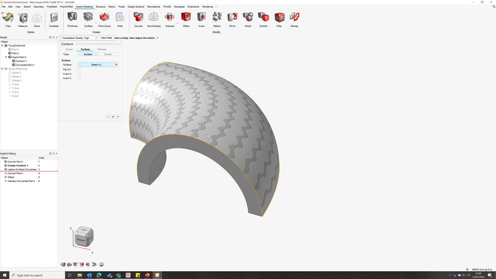Open the Visualization Quality dropdown

point(96,38)
